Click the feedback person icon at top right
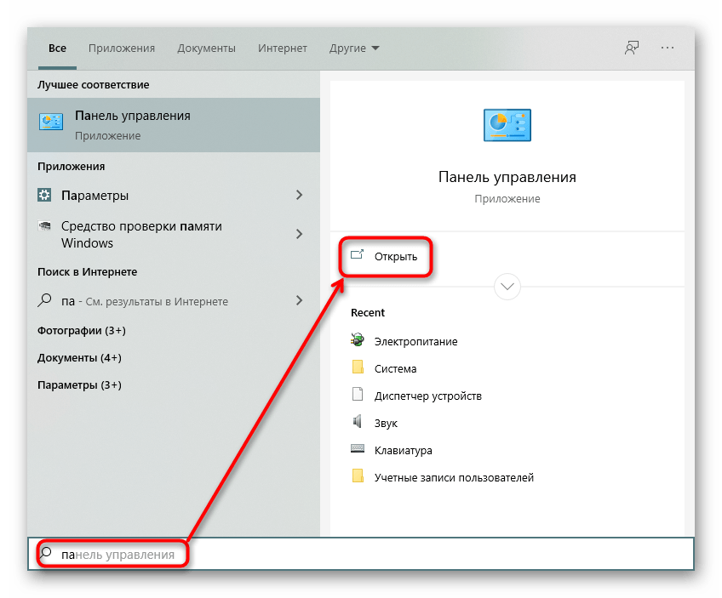Screen dimensions: 722x598 pyautogui.click(x=632, y=48)
